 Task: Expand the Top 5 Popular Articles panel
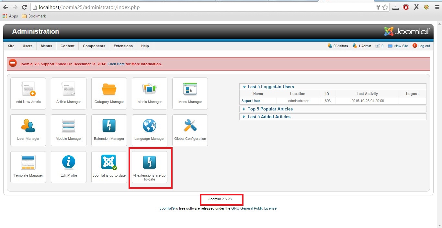(270, 109)
